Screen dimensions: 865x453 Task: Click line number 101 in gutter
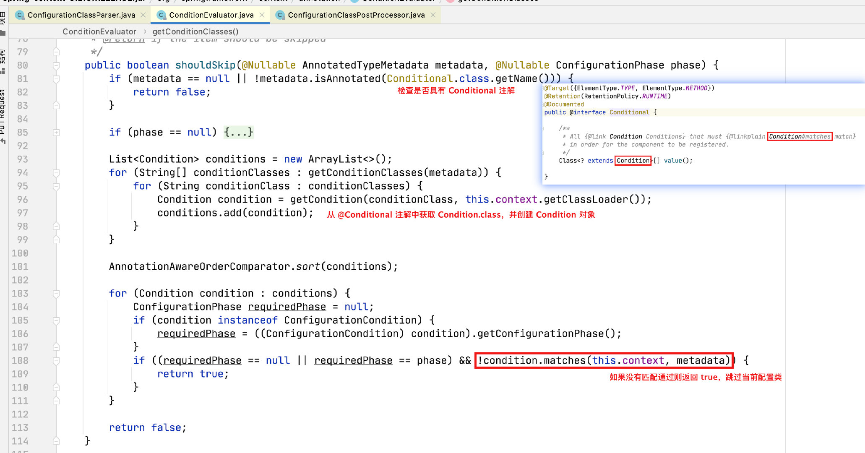click(x=20, y=267)
